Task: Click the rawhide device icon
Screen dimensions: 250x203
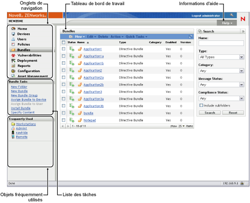Action: (x=13, y=132)
